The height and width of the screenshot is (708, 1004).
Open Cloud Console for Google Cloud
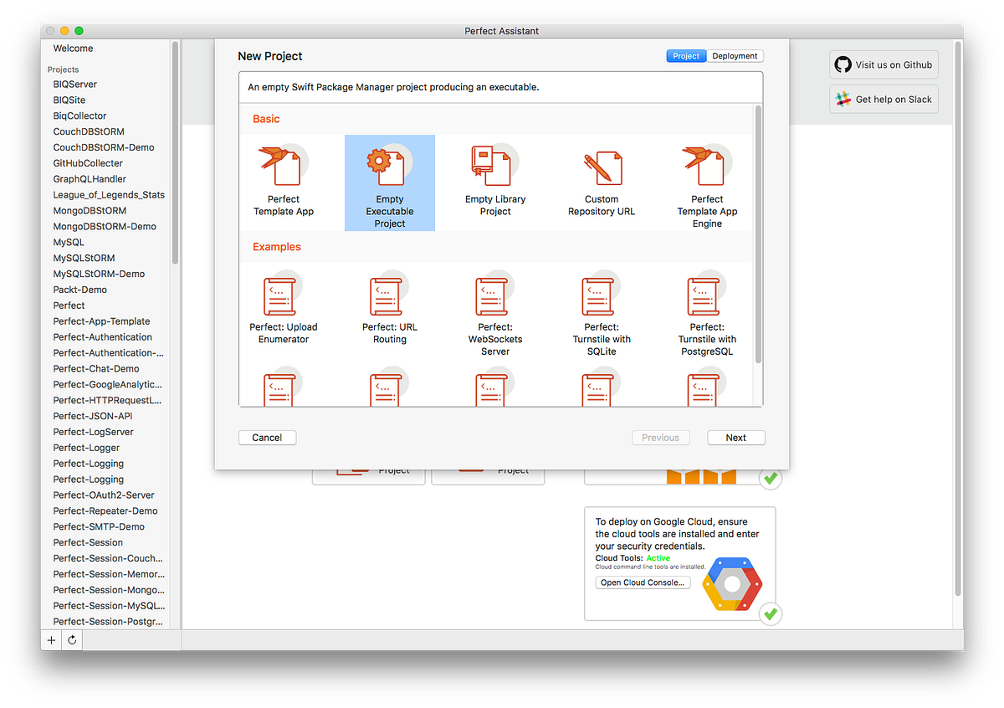643,582
